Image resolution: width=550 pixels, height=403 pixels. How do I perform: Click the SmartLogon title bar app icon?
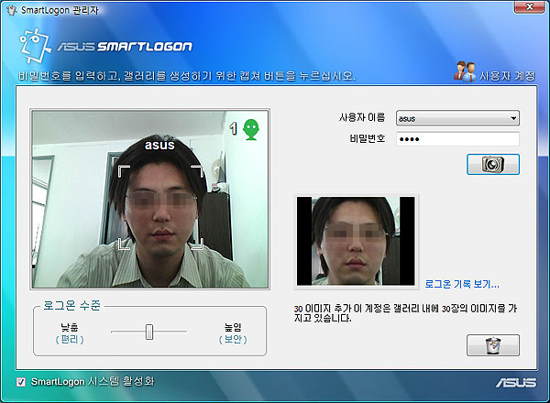(12, 10)
